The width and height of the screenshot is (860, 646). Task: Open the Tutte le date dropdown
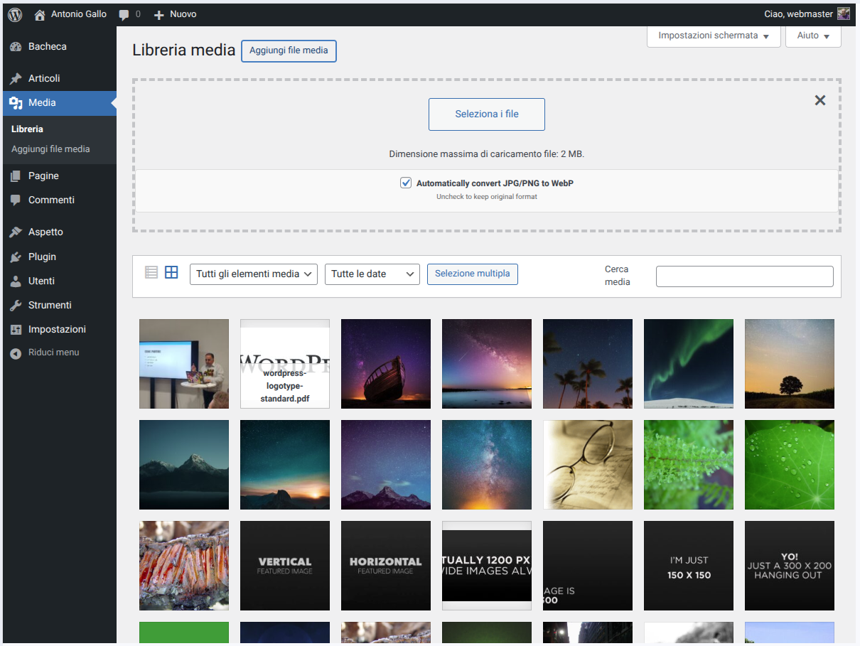[372, 274]
